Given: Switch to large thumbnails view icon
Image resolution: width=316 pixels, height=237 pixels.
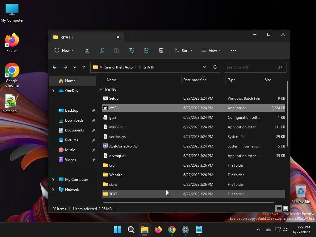Looking at the screenshot, I should tap(285, 209).
